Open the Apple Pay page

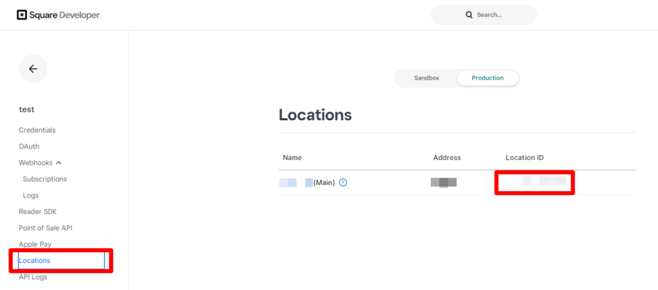tap(35, 244)
